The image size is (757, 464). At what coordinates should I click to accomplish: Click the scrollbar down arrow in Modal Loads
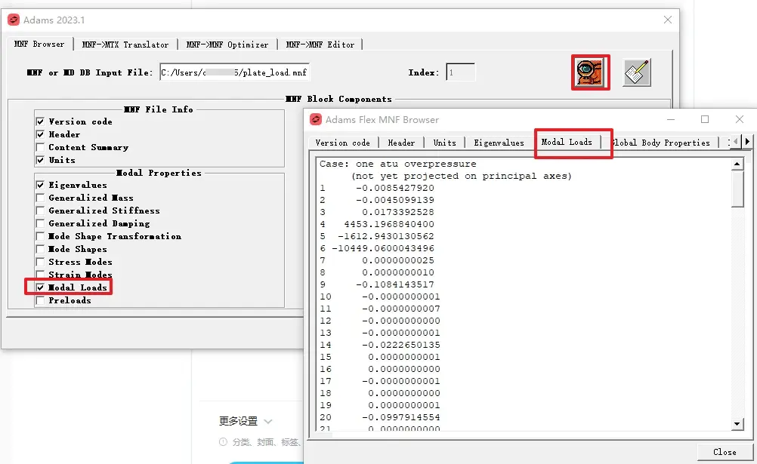click(737, 424)
